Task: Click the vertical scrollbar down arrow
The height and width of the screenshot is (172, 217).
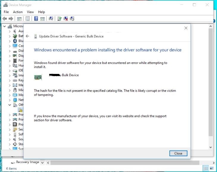Action: [210, 147]
